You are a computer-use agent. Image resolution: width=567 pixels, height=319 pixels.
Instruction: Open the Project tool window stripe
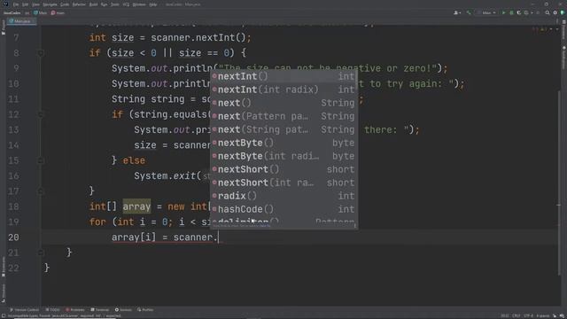4,27
